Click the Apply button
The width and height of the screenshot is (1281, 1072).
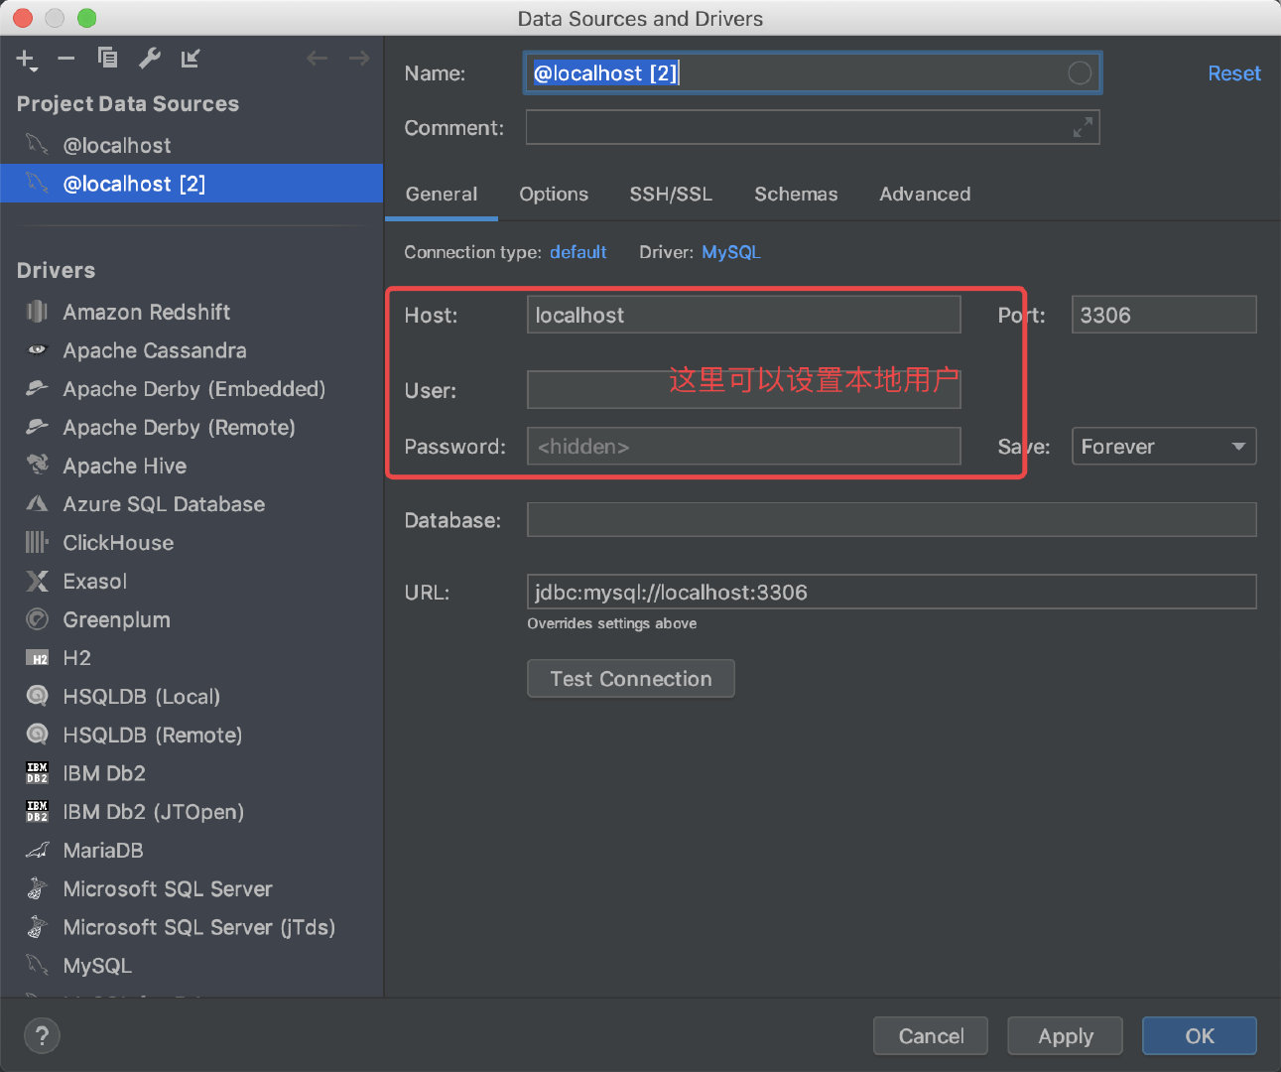tap(1065, 1036)
